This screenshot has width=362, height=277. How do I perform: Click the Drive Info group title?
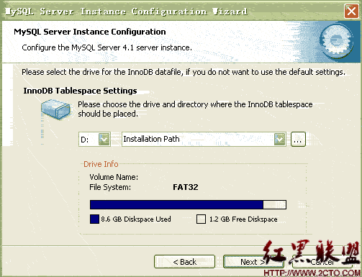coord(101,164)
